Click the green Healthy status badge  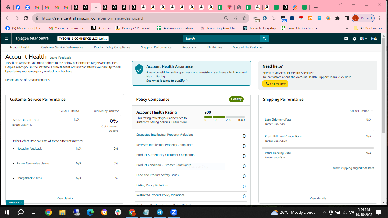click(236, 99)
